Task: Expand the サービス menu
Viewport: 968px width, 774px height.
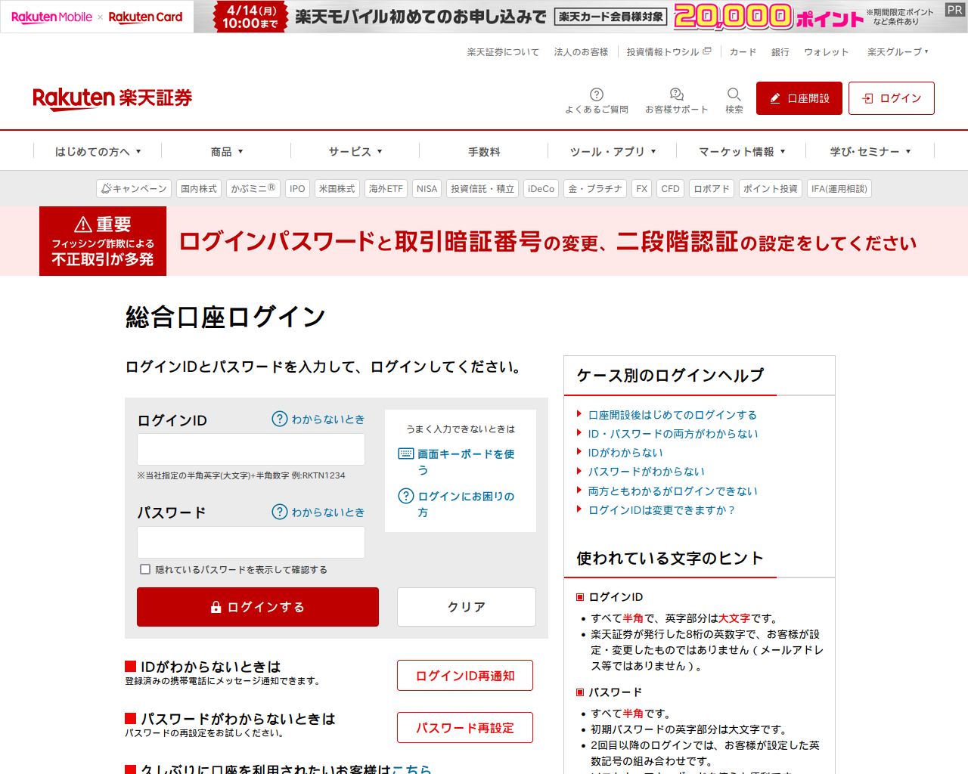Action: click(x=355, y=151)
